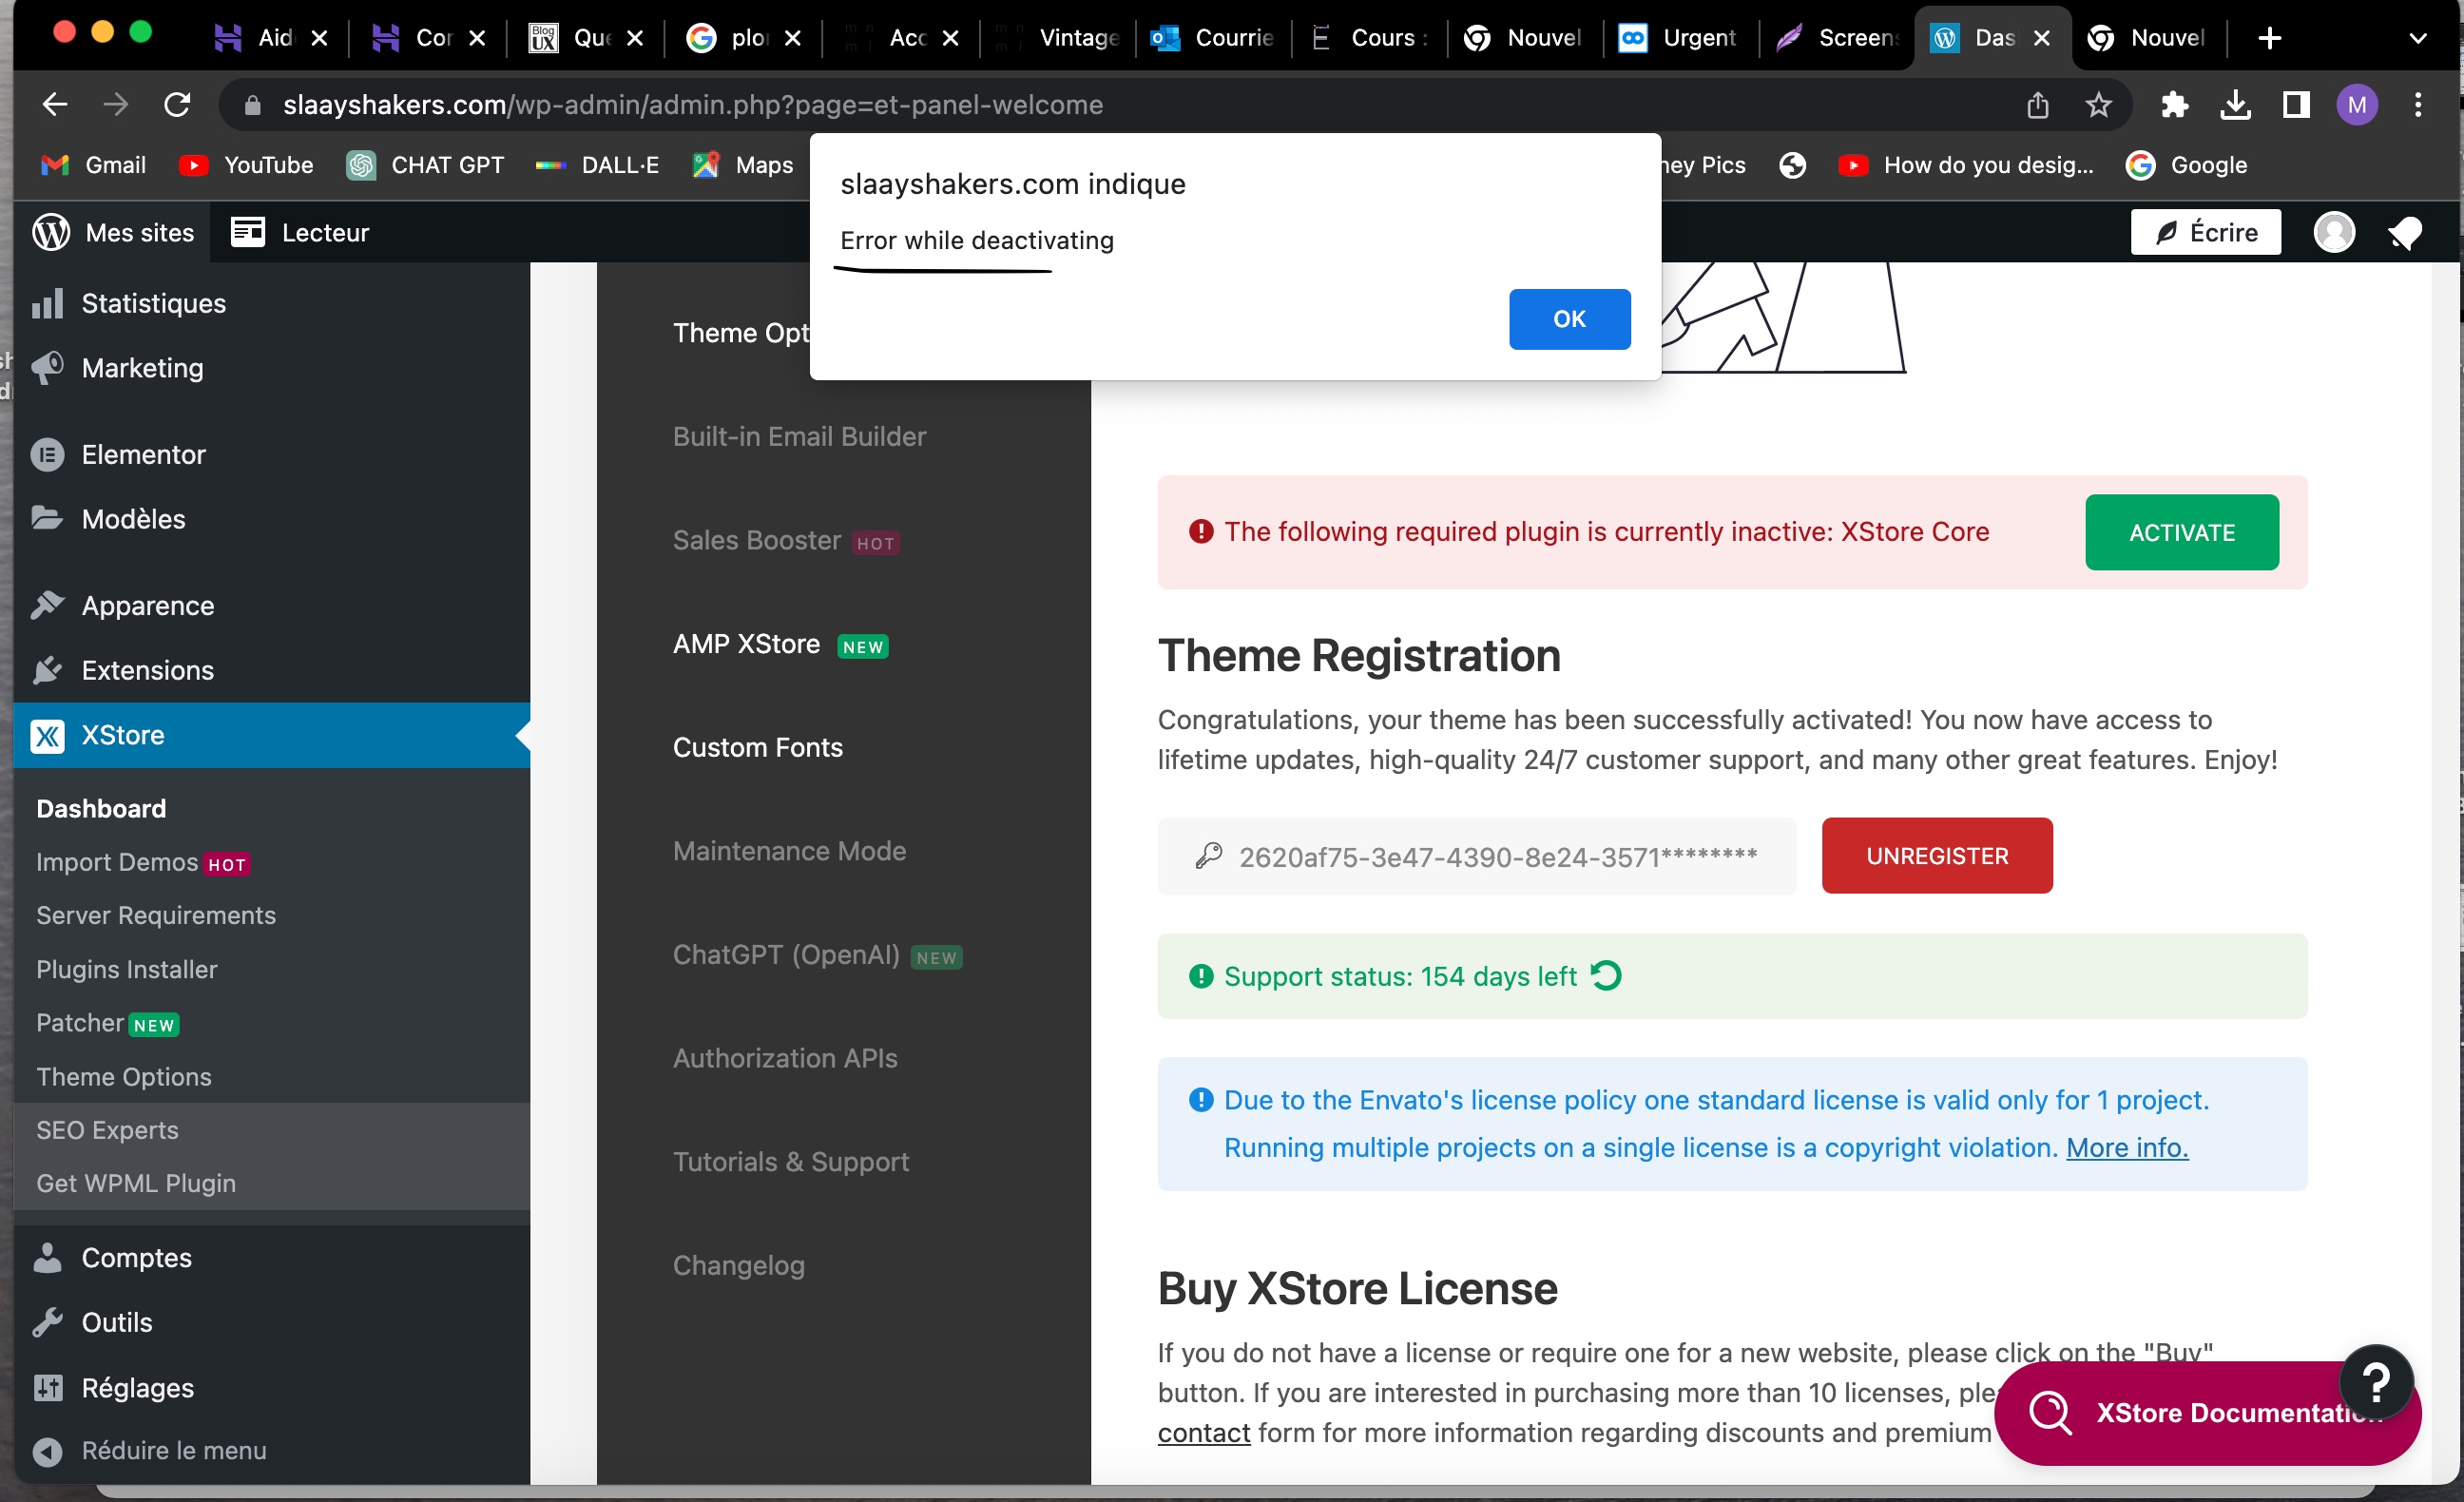
Task: Click Mes sites in WordPress admin bar
Action: coord(113,232)
